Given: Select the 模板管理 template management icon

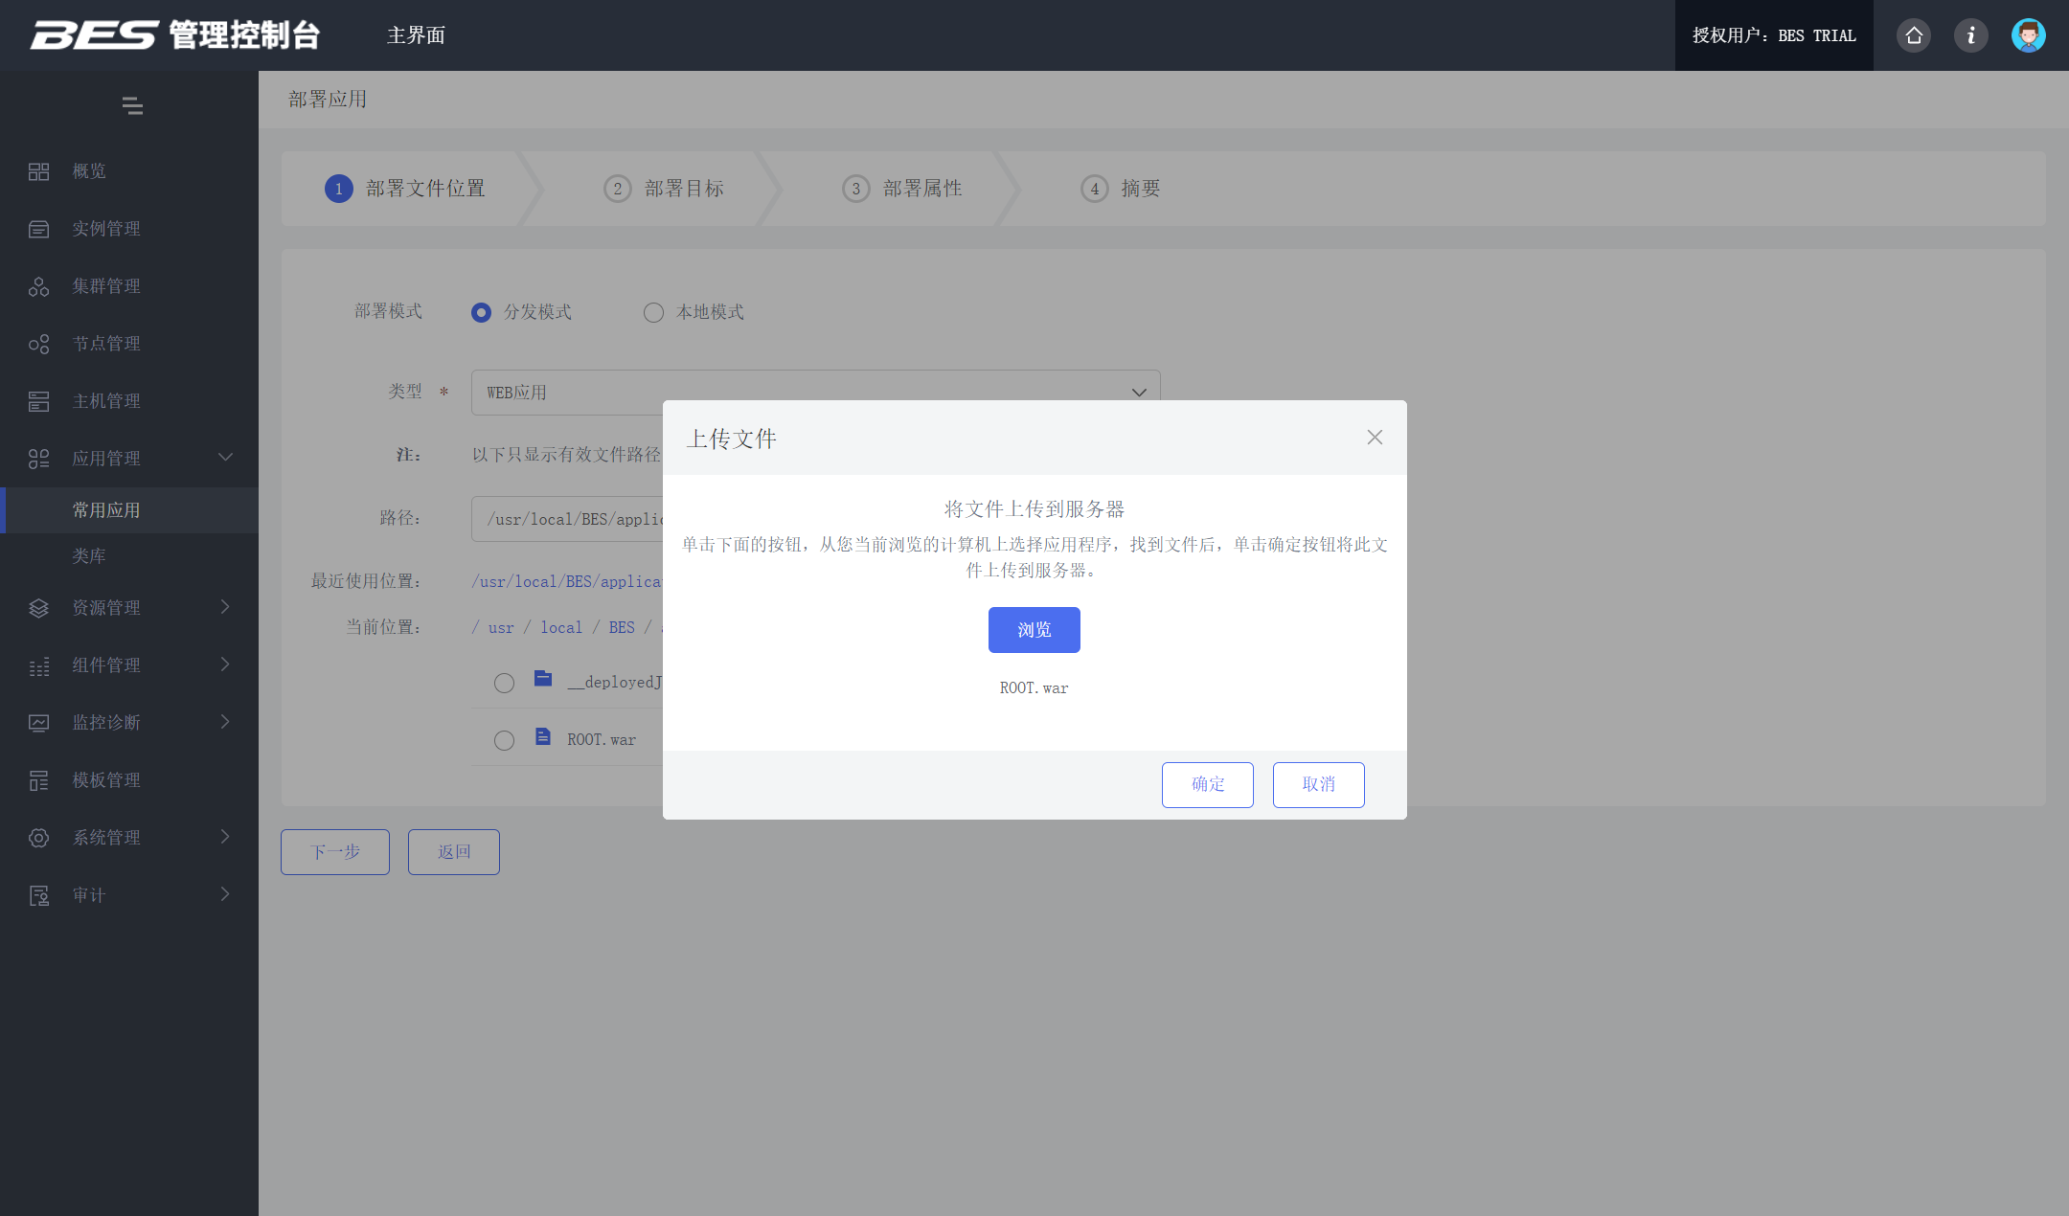Looking at the screenshot, I should point(39,779).
